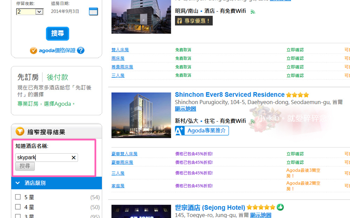Viewport: 350px width, 218px height.
Task: Click Agoda最後3間空房 notice
Action: tap(303, 173)
